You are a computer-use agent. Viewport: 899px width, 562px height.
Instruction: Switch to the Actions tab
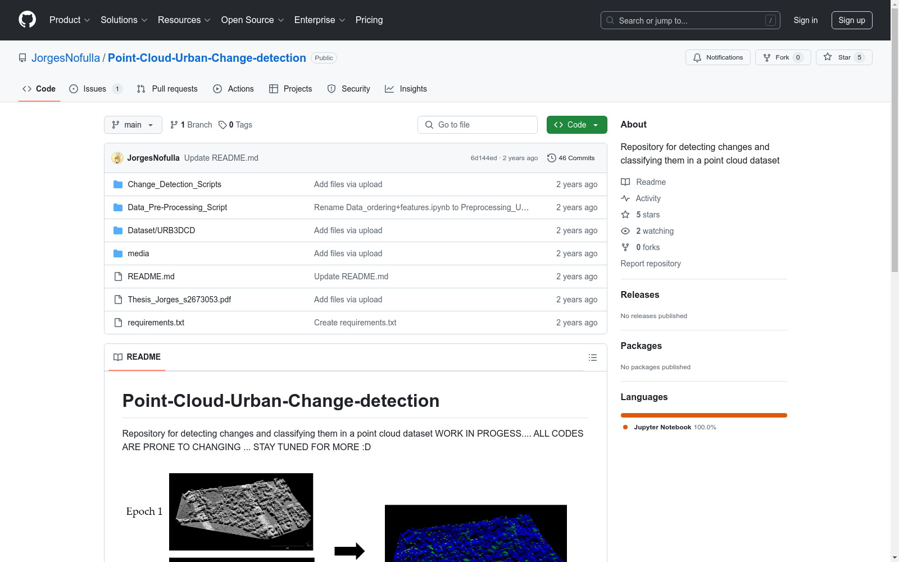point(233,89)
